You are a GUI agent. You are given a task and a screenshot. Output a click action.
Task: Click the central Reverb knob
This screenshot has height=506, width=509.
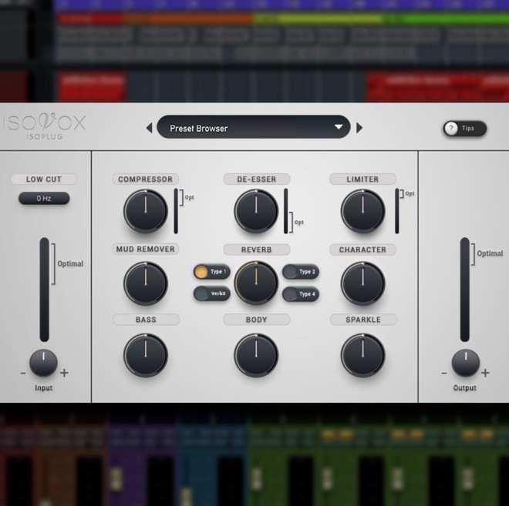click(x=256, y=283)
